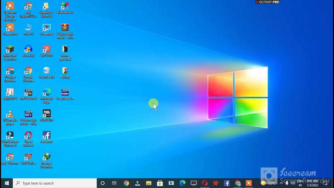Open the 12°C weather widget

[268, 183]
